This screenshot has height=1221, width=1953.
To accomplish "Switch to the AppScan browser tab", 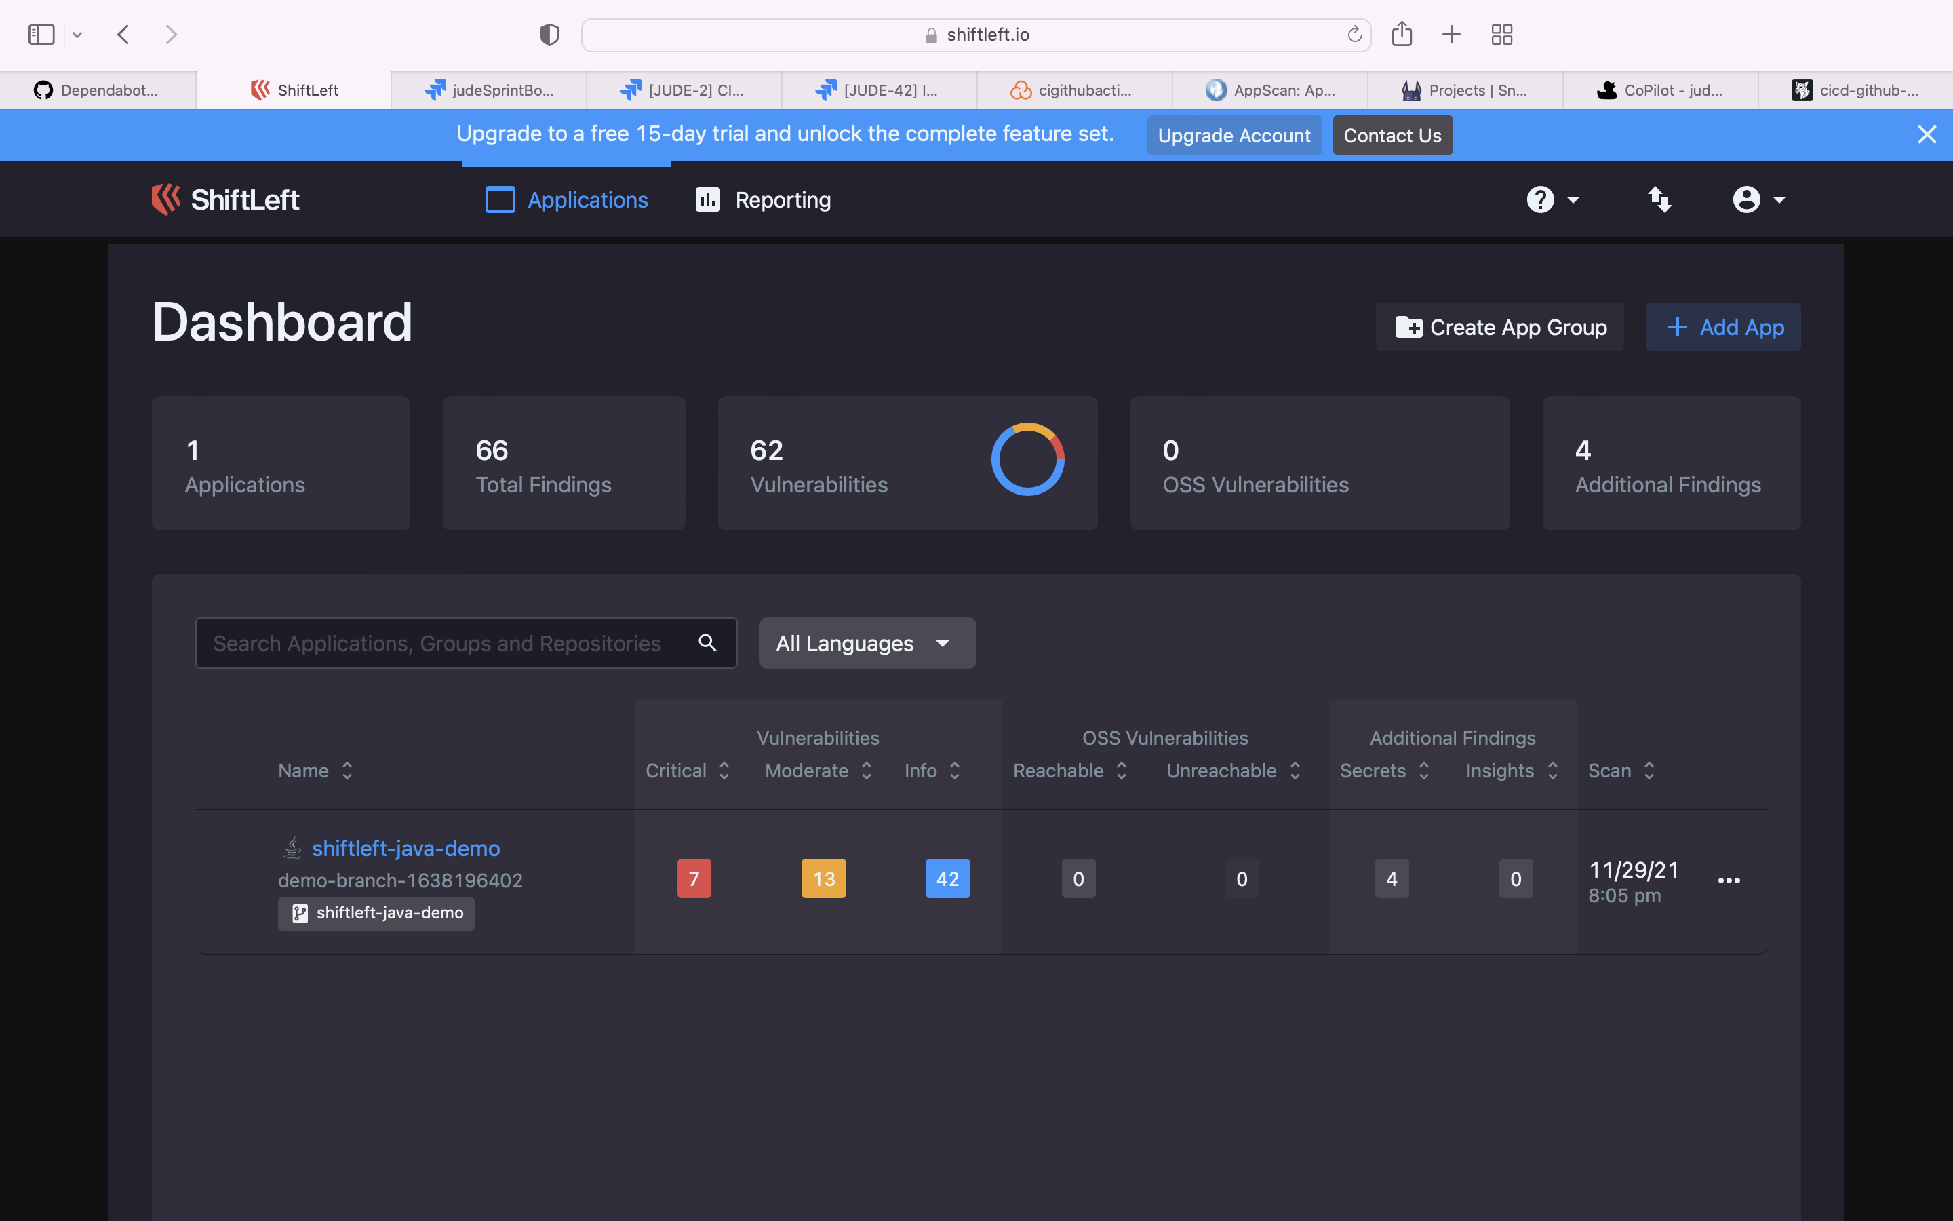I will point(1270,90).
